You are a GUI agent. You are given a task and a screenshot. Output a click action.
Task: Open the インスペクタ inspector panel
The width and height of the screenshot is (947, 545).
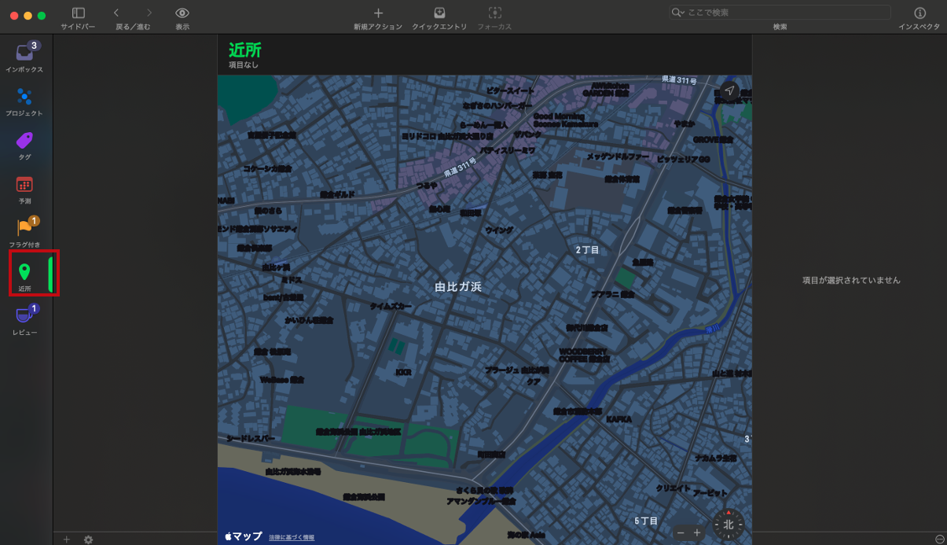coord(919,13)
